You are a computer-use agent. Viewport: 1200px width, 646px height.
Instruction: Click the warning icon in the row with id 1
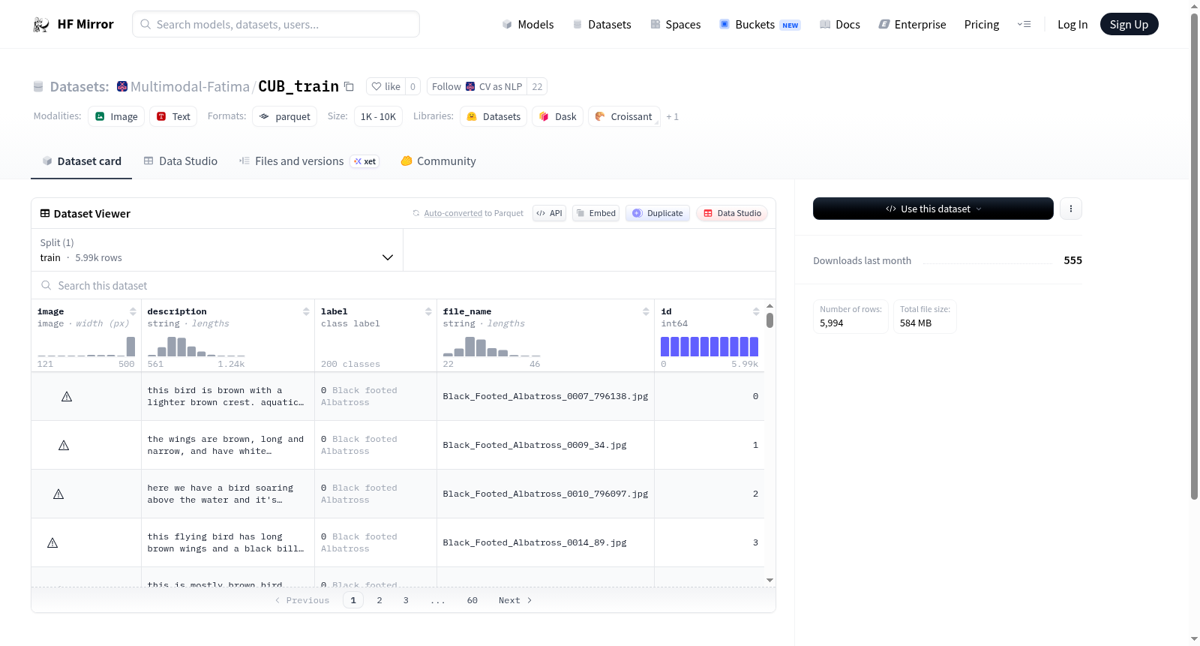click(64, 445)
